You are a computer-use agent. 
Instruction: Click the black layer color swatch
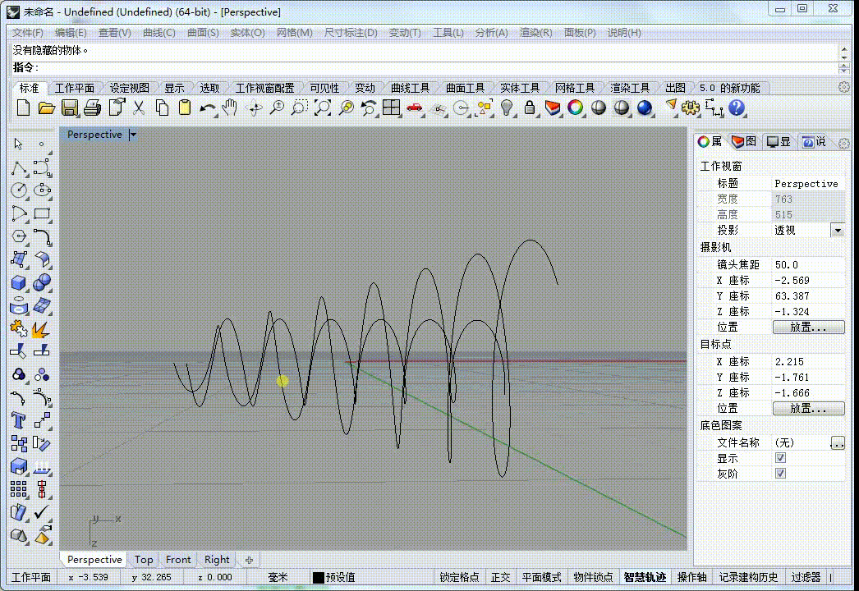(319, 577)
